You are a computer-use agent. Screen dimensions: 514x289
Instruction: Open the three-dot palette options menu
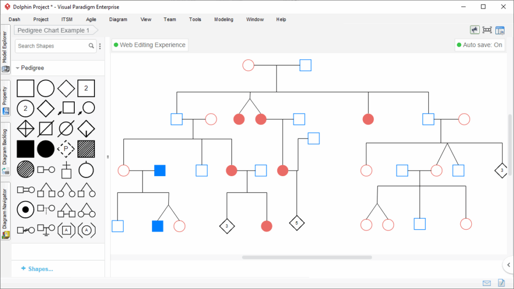(100, 46)
